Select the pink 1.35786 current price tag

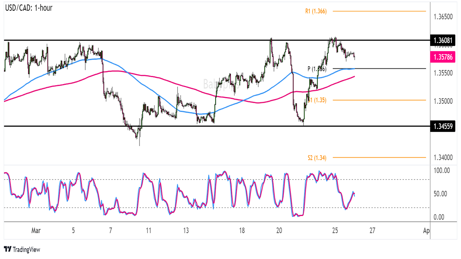[x=442, y=58]
